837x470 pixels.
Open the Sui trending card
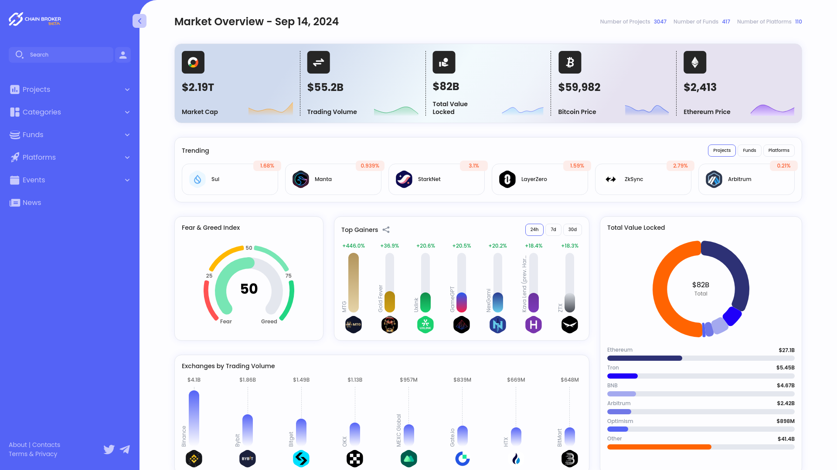point(230,179)
